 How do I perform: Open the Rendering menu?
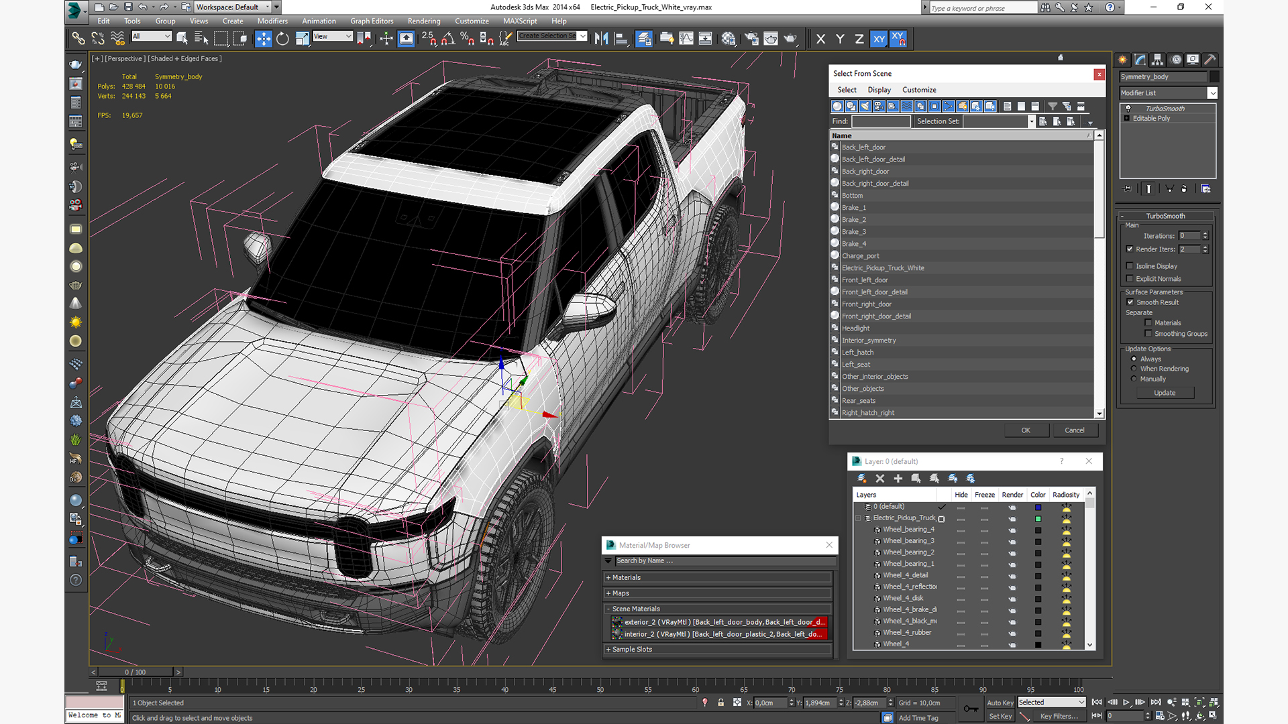(x=424, y=21)
